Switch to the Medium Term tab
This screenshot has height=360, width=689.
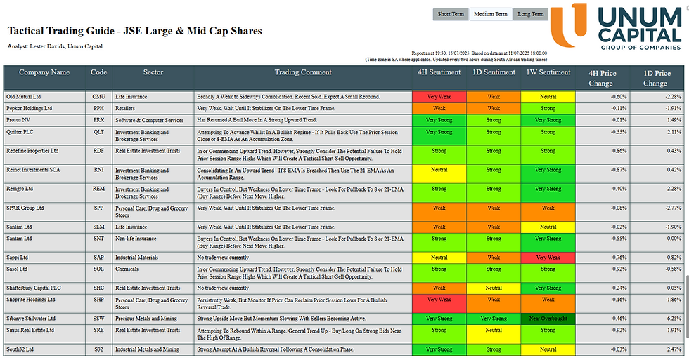491,14
